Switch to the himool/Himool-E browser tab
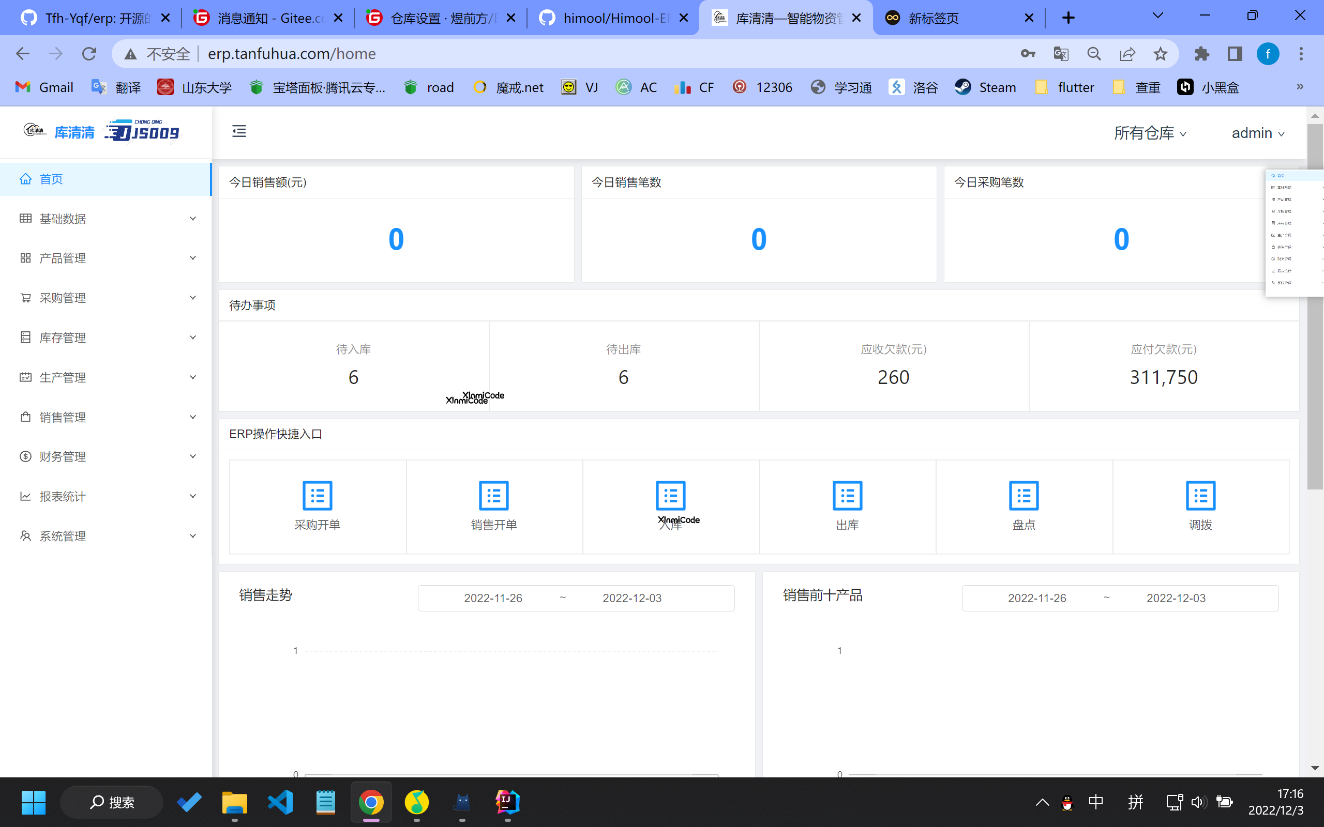 tap(613, 18)
